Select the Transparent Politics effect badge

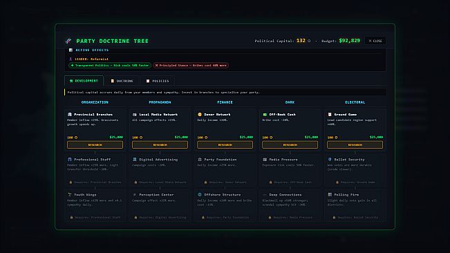coord(110,66)
